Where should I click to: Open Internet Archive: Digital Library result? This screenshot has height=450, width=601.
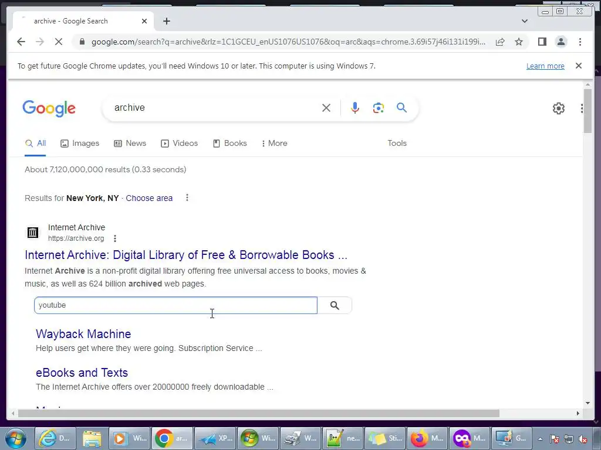click(186, 255)
